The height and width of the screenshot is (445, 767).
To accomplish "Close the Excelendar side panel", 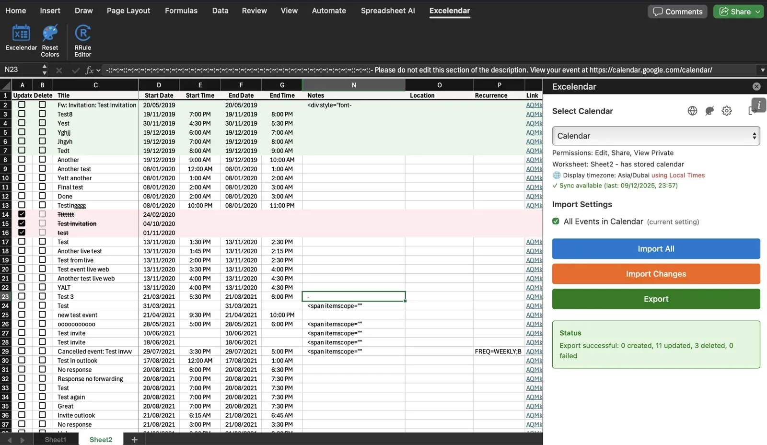I will tap(756, 86).
